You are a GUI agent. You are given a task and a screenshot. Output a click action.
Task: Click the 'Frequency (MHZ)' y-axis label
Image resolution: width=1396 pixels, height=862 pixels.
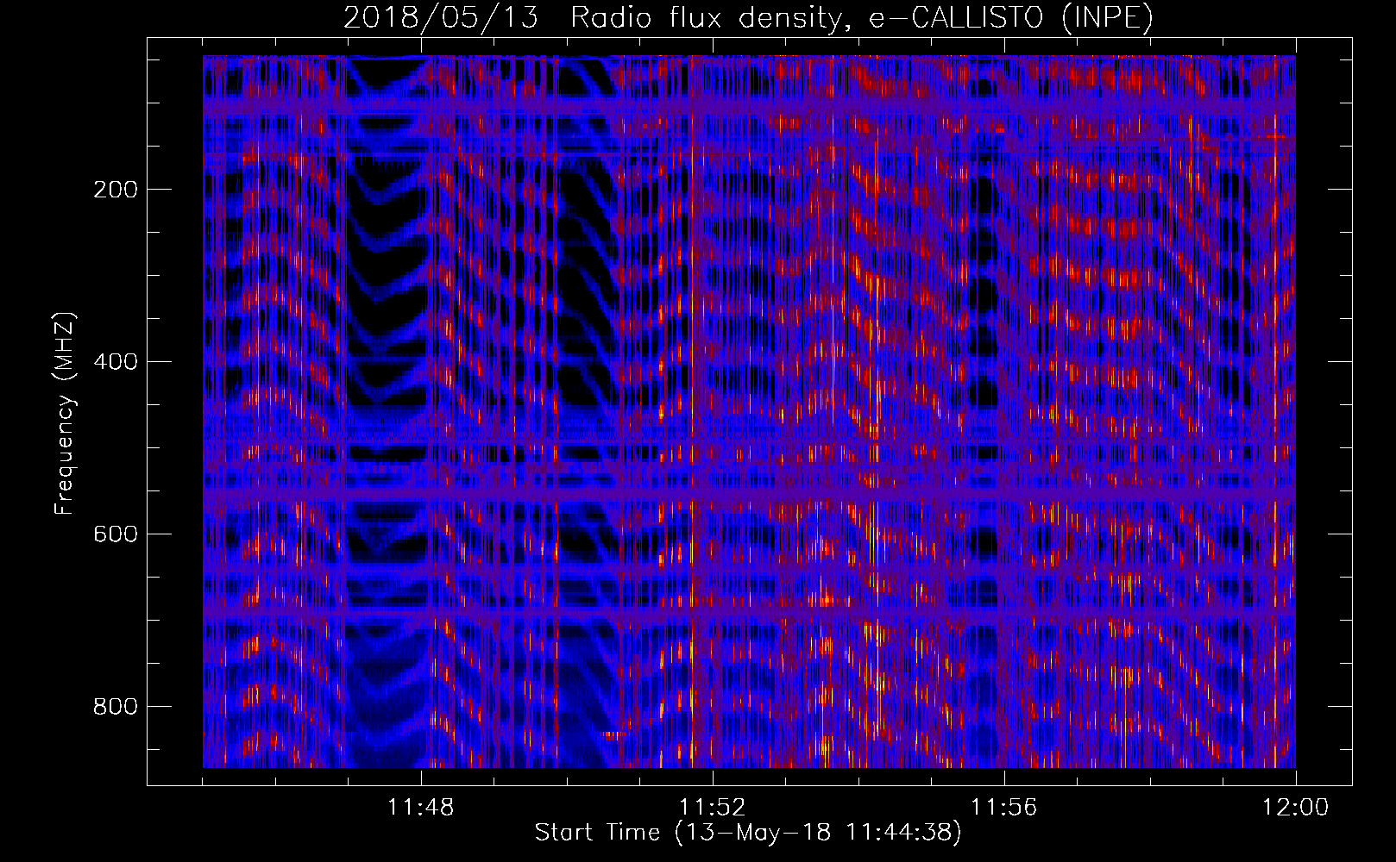(x=65, y=414)
